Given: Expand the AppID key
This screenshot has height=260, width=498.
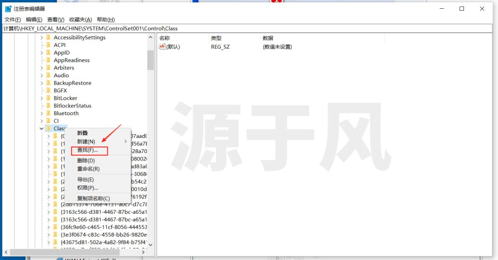Looking at the screenshot, I should tap(42, 52).
